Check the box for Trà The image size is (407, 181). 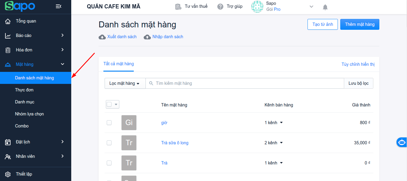tap(109, 163)
